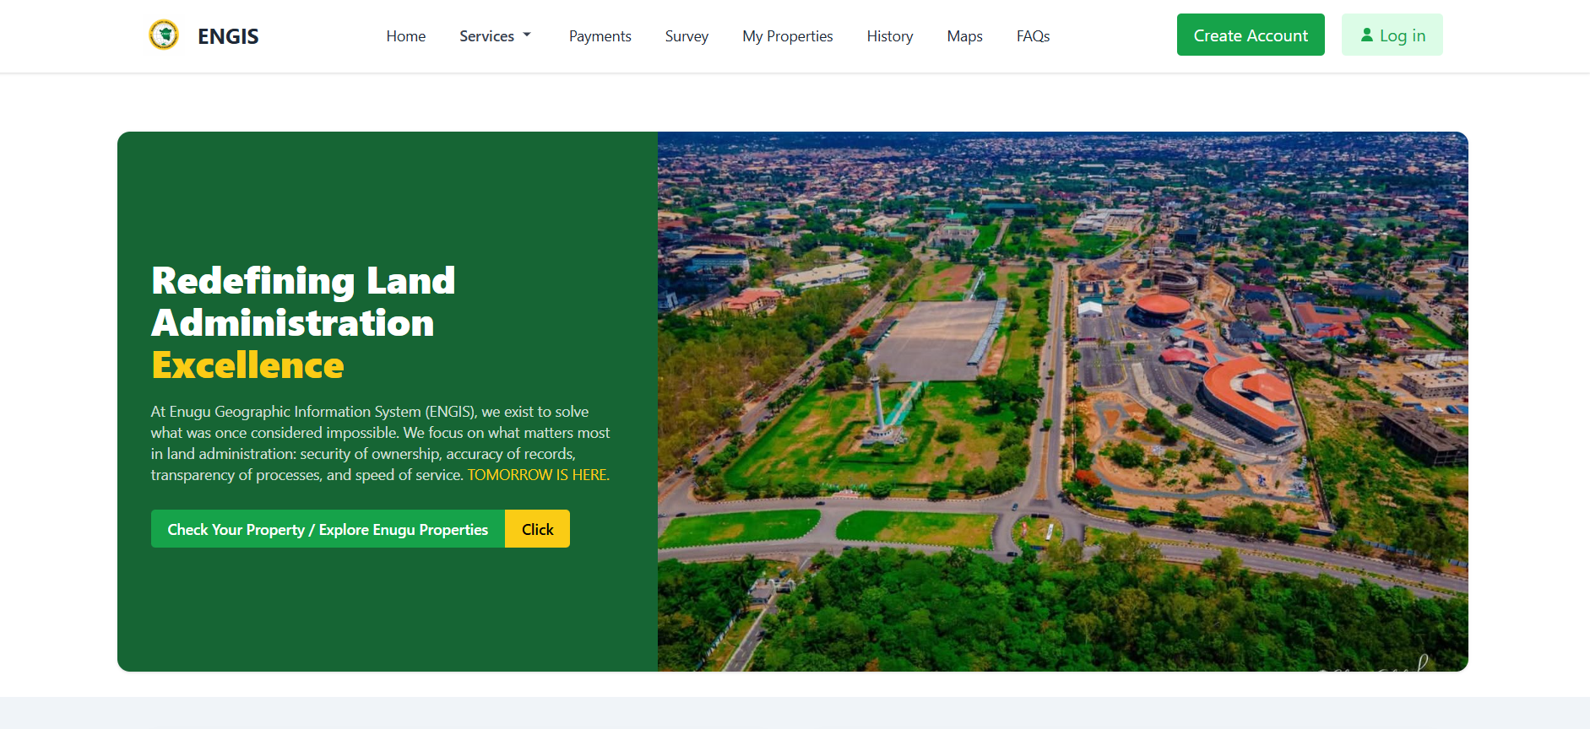This screenshot has width=1590, height=729.
Task: Click the ENGIS brand name text
Action: [228, 36]
